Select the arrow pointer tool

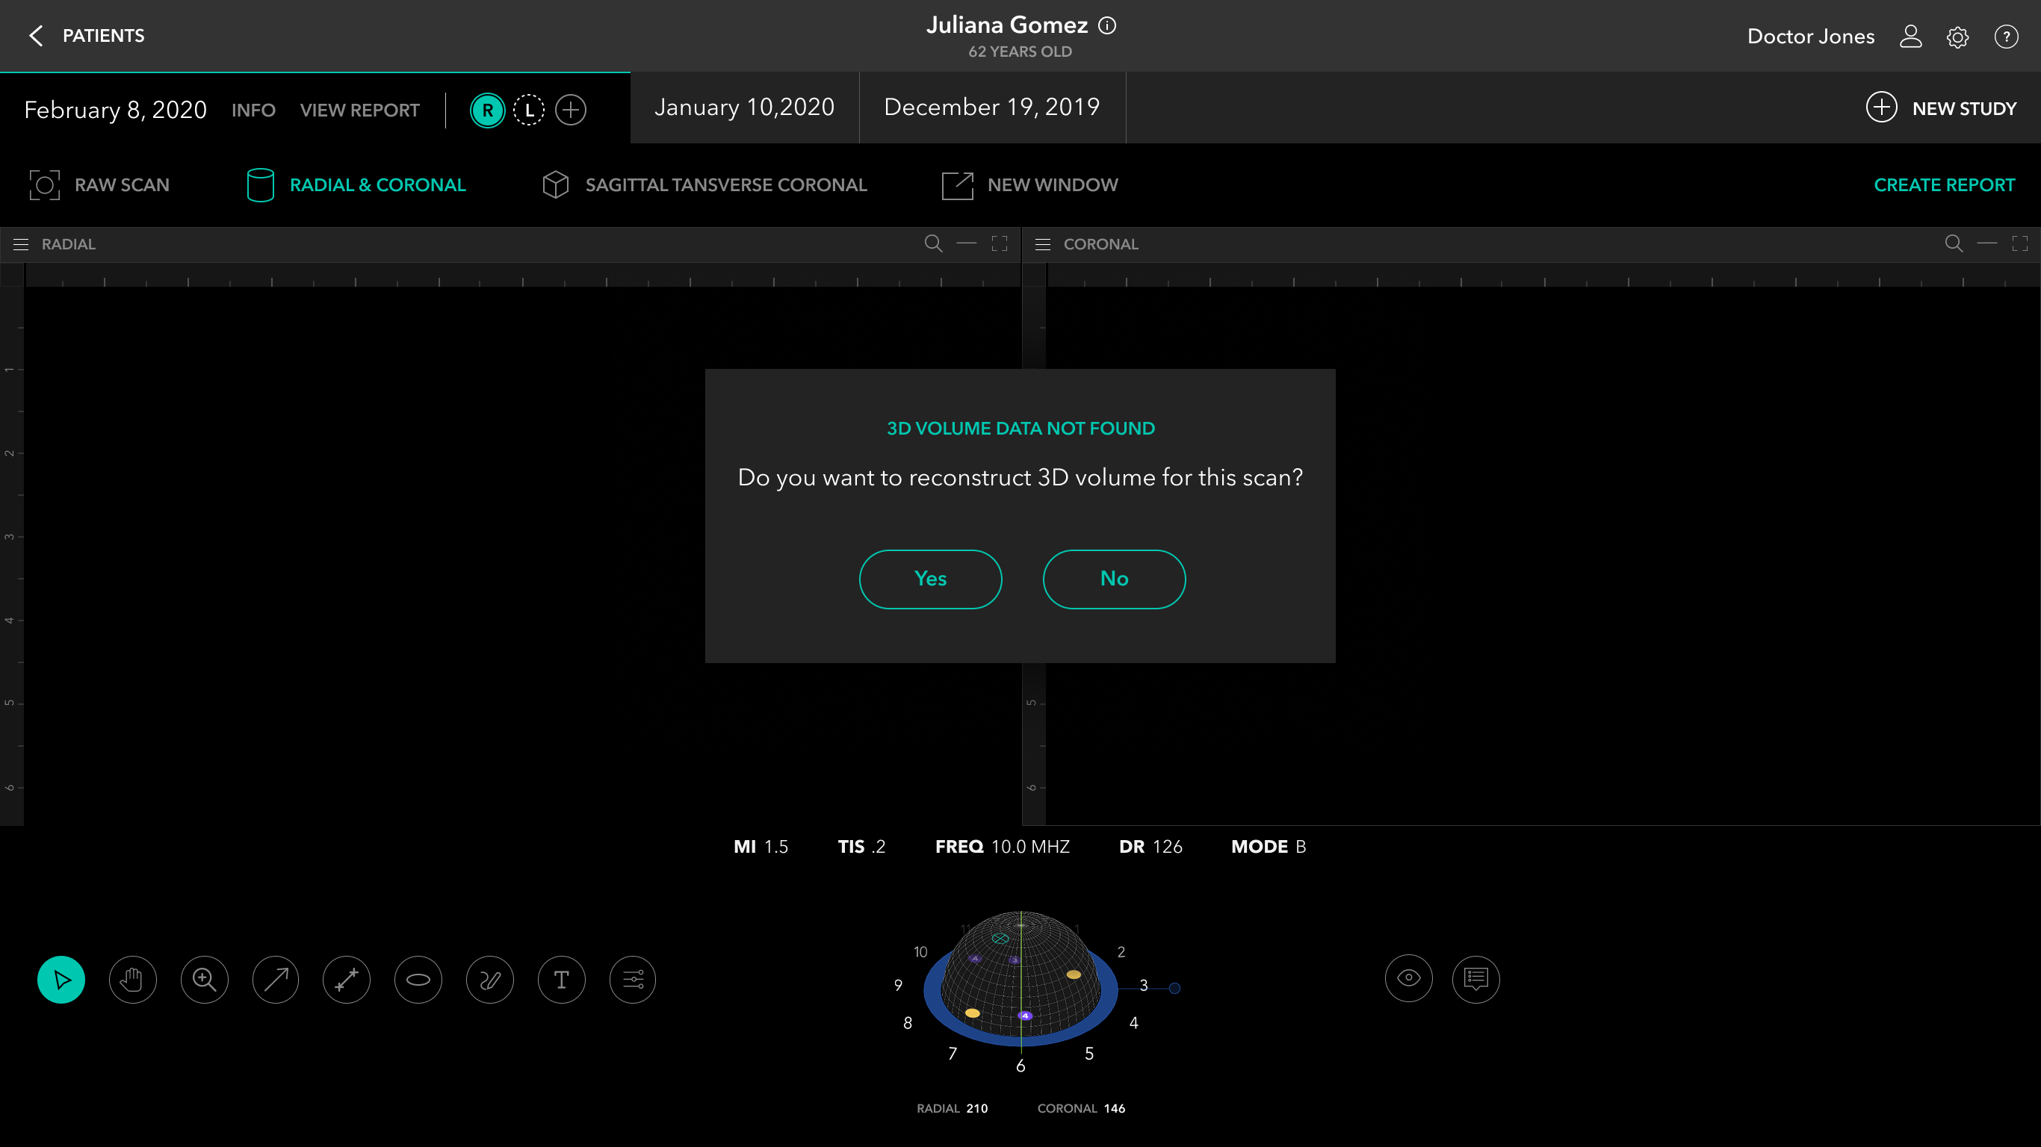61,980
